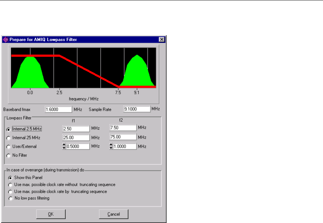This screenshot has width=323, height=223.
Task: Increase the User/External f2 value with up arrow
Action: coord(111,145)
